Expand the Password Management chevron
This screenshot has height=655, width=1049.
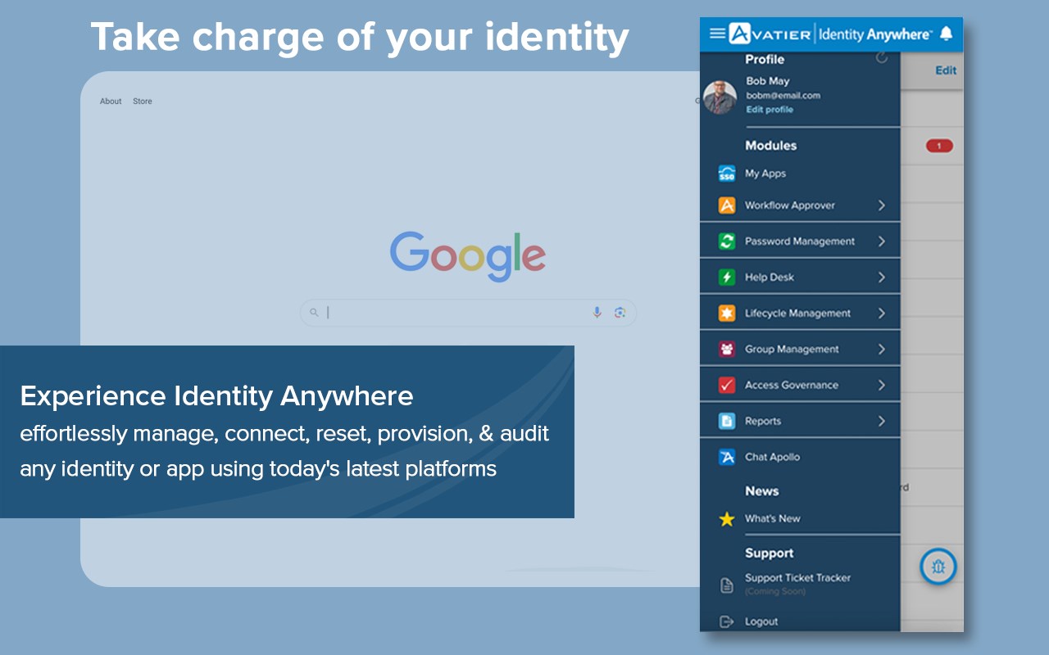882,242
